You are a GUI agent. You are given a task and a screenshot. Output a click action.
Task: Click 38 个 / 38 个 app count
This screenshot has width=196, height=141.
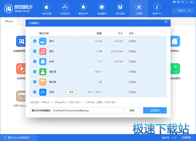pos(95,92)
